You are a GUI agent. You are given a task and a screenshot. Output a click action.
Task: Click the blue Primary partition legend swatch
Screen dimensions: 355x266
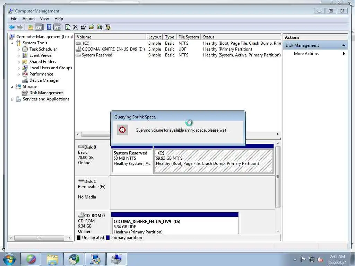[108, 238]
